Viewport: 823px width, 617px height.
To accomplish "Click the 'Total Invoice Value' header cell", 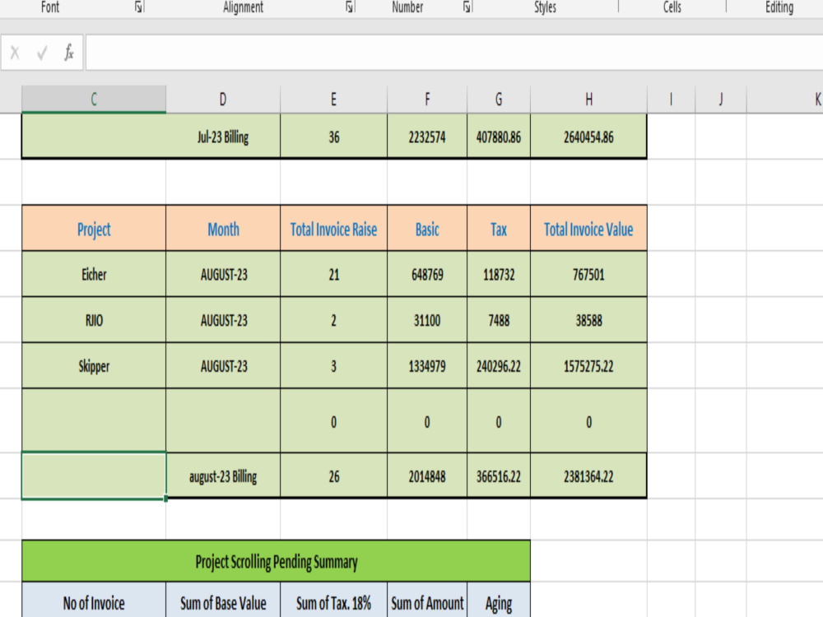I will [589, 229].
